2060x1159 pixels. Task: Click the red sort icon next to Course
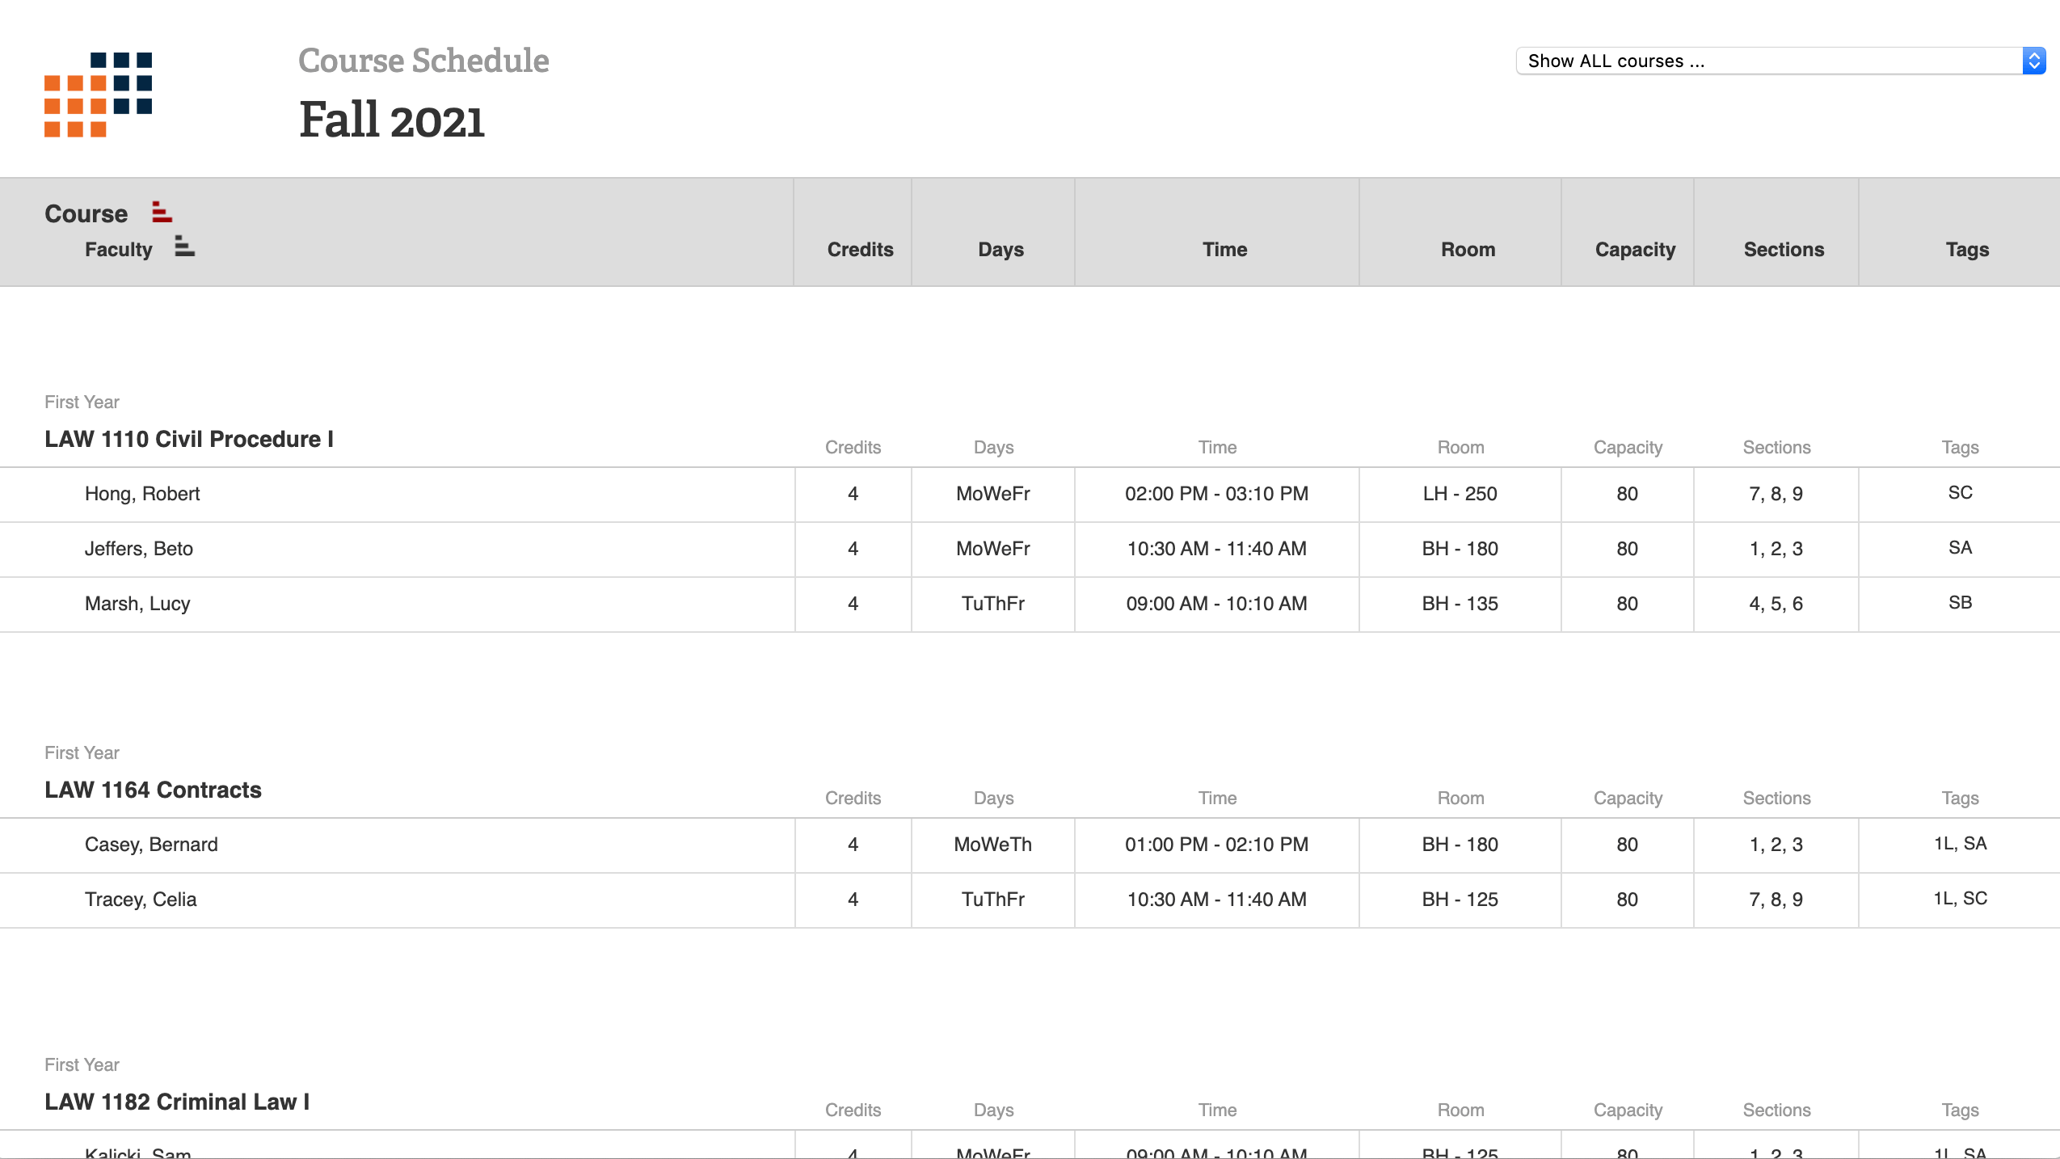[161, 212]
